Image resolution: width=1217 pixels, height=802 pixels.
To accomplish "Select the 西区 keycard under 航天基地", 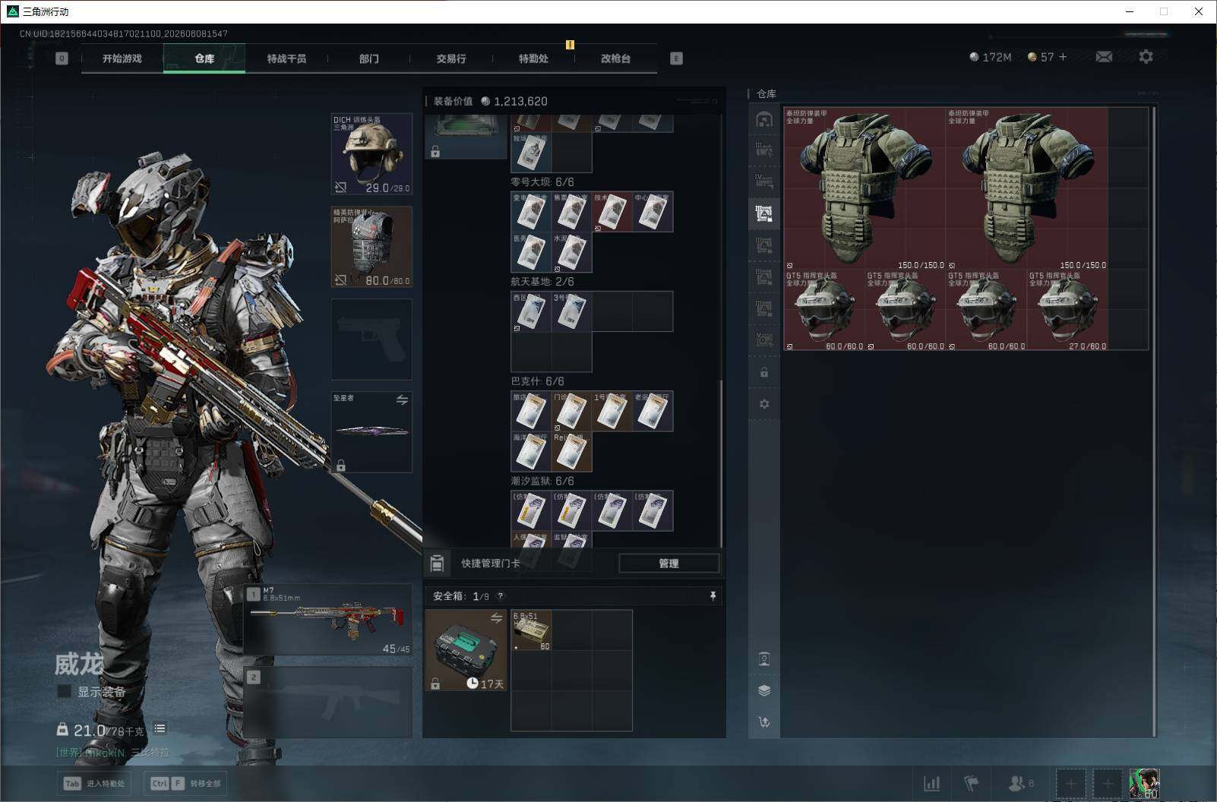I will point(531,311).
